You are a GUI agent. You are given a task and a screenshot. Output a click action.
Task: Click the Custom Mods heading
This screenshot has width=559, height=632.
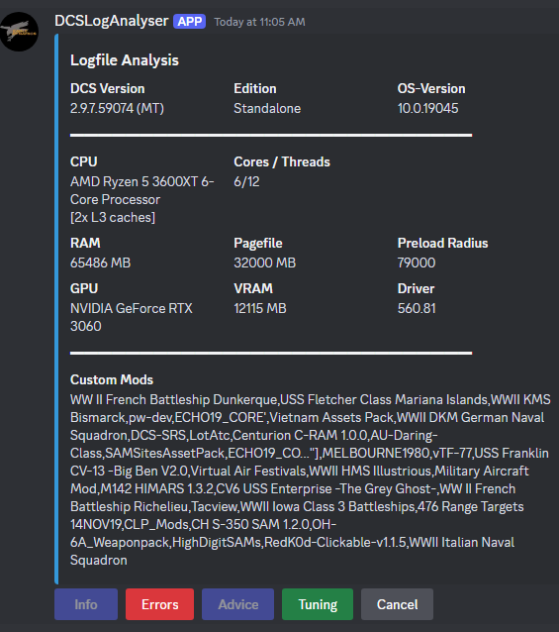(x=112, y=379)
